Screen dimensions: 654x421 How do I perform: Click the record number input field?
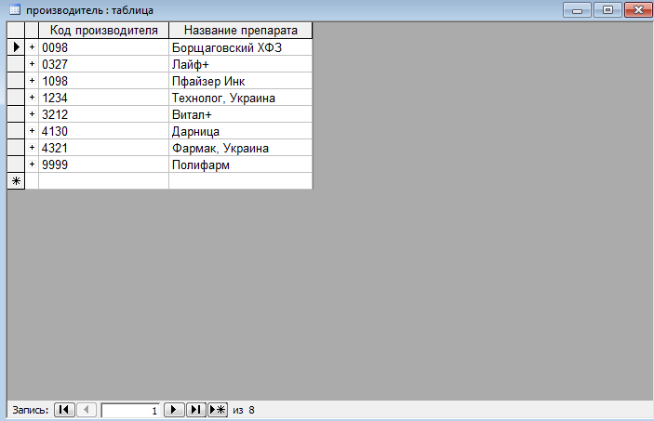[130, 410]
